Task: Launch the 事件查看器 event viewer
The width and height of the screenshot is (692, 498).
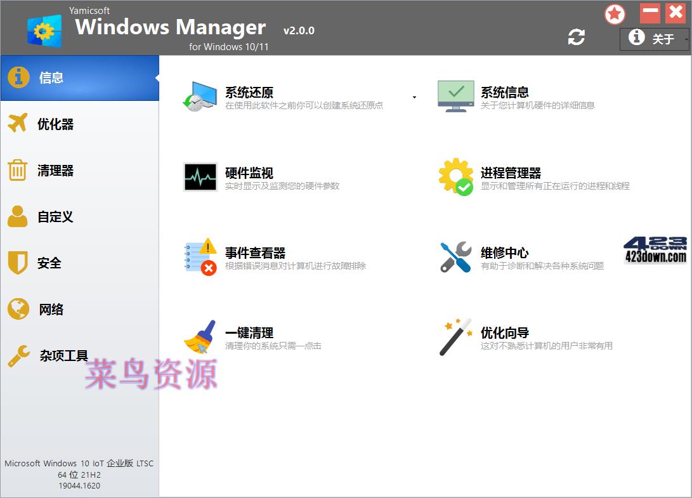Action: [255, 252]
